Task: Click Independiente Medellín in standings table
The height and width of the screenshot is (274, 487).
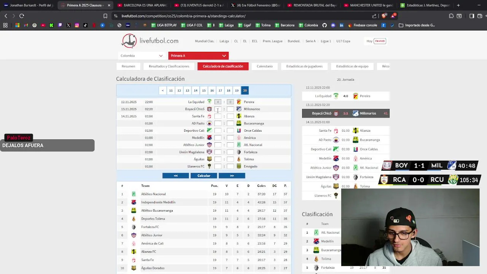Action: point(158,202)
